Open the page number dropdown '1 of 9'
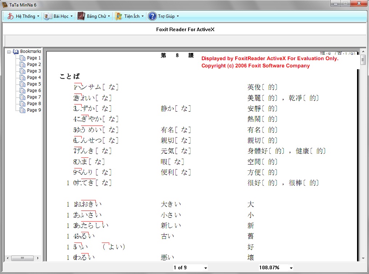This screenshot has height=274, width=369. pos(206,268)
